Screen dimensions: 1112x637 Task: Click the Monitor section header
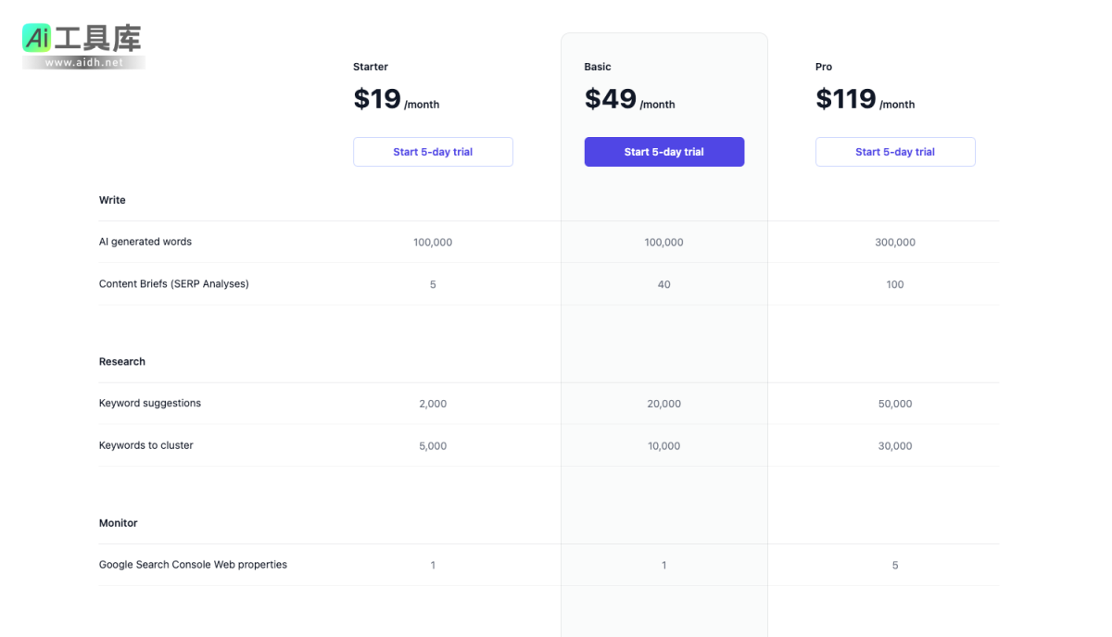pos(118,523)
